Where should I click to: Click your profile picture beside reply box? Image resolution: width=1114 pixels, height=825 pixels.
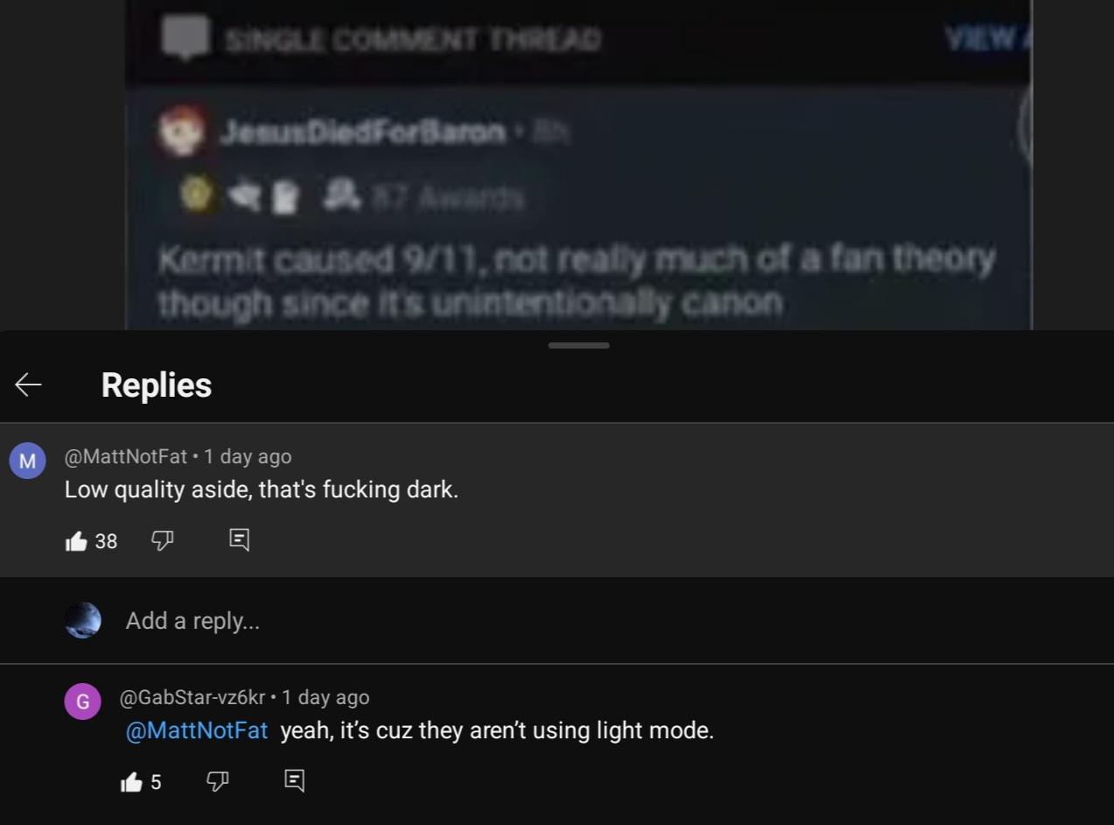[x=83, y=620]
